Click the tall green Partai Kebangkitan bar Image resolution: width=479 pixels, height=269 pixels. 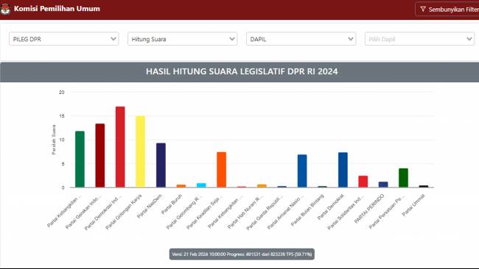(80, 159)
